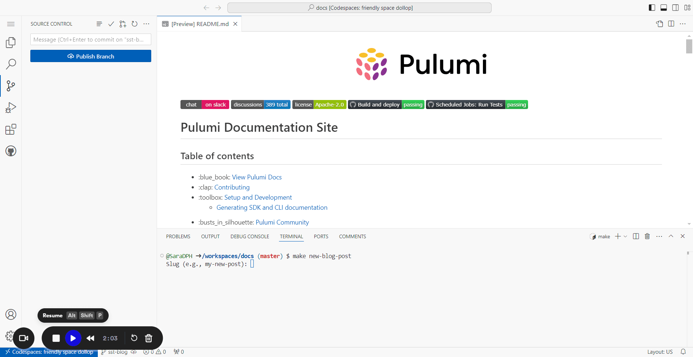693x357 pixels.
Task: Click the Scheduled Jobs Run Tests badge
Action: 477,105
